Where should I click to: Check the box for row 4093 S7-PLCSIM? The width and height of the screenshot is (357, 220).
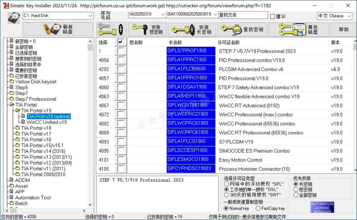pyautogui.click(x=121, y=141)
